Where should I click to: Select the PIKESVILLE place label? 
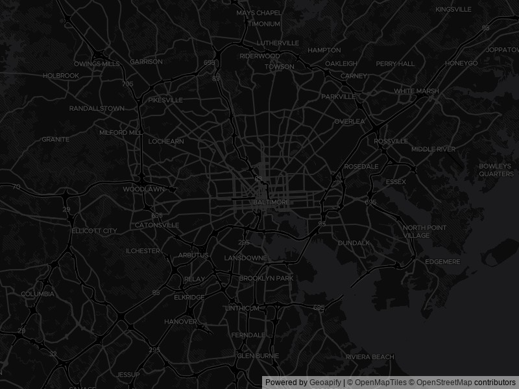165,100
